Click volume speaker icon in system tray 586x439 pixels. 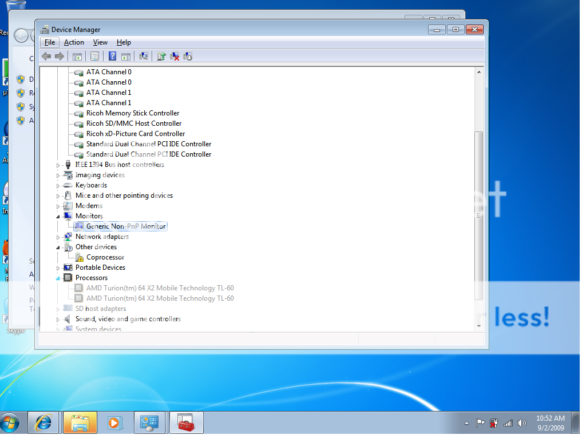(521, 423)
